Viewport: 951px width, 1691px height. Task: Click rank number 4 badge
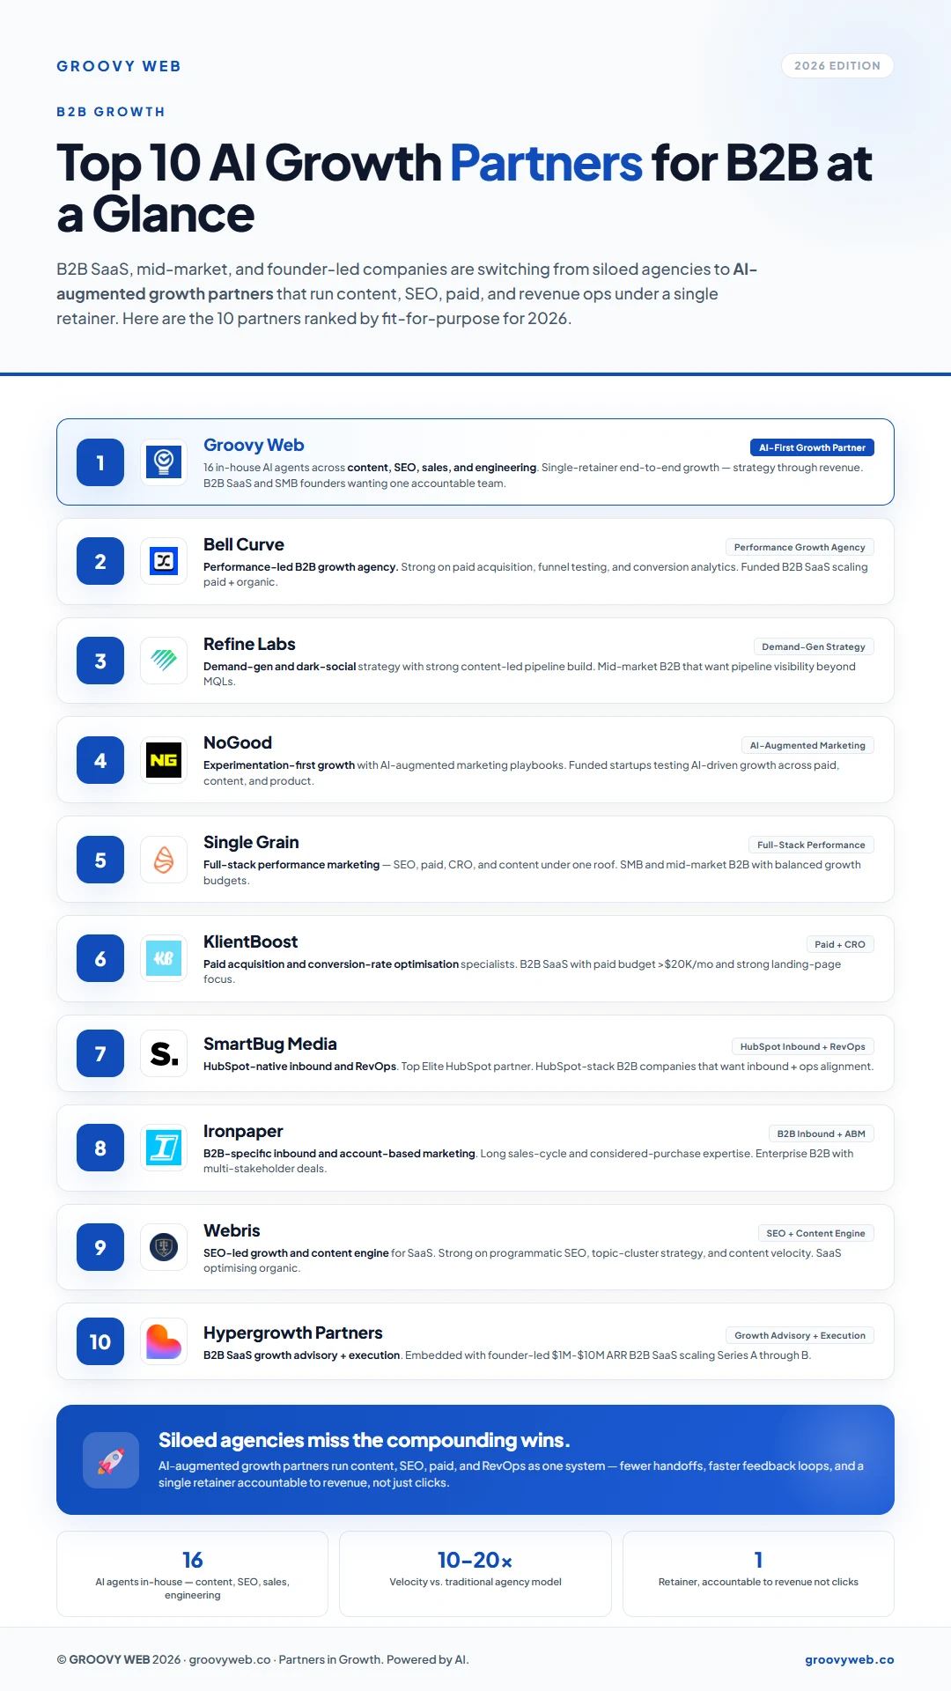click(x=100, y=760)
